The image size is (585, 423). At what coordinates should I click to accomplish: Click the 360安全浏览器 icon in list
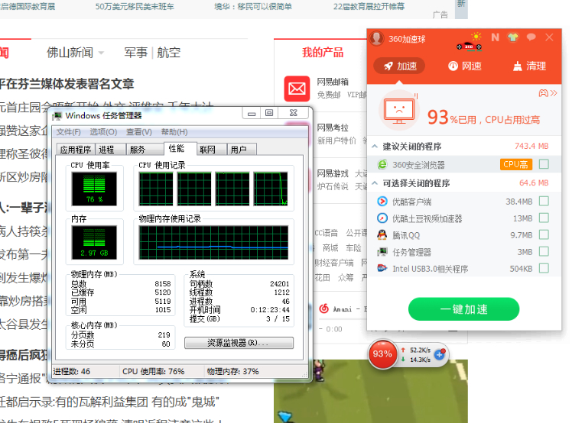tap(382, 164)
